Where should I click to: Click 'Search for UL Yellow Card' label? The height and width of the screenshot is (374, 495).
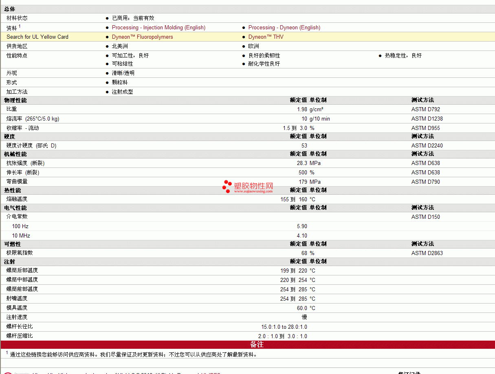(x=37, y=37)
